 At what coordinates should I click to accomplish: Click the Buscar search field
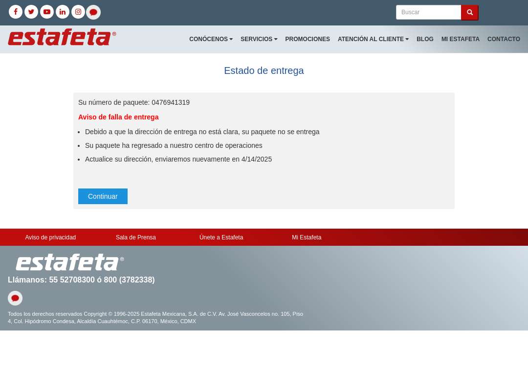(x=428, y=12)
